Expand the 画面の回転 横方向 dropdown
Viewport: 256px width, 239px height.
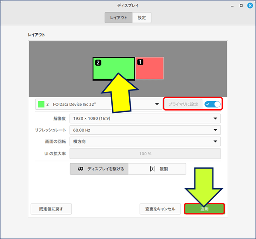(x=145, y=141)
